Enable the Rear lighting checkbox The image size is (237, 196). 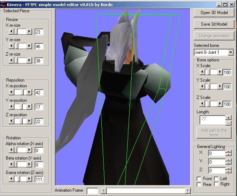click(x=199, y=184)
